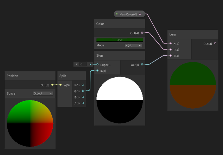223x155 pixels.
Task: Select the Step node title
Action: tap(100, 56)
